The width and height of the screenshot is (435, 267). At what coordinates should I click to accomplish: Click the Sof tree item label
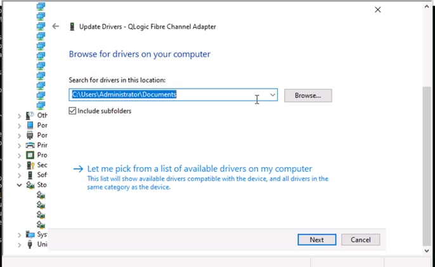[42, 175]
